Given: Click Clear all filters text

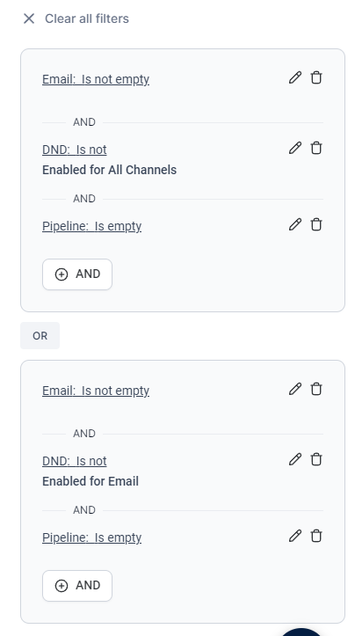Looking at the screenshot, I should (87, 18).
